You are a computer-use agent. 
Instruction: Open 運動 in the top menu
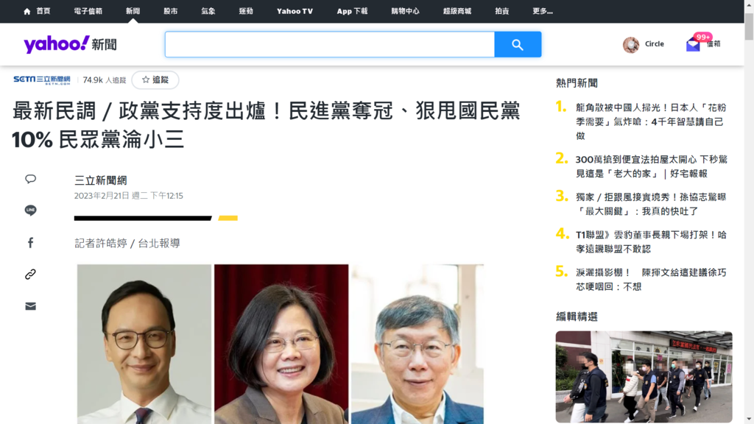246,11
